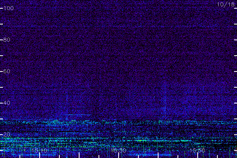This screenshot has width=237, height=158.
Task: Click the 100 frequency axis label
Action: pyautogui.click(x=9, y=8)
